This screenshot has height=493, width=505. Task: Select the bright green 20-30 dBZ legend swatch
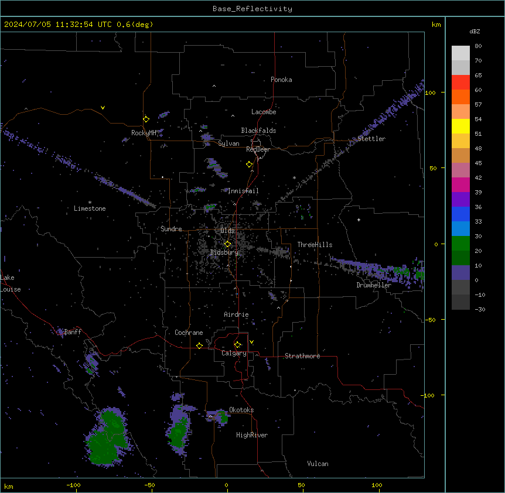[x=460, y=244]
